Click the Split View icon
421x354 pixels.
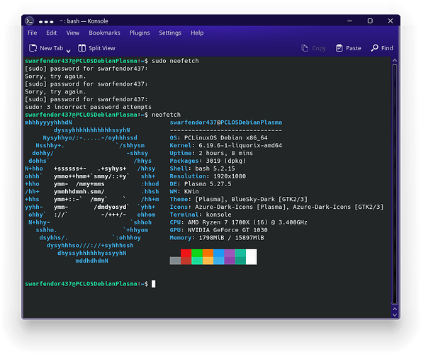(x=82, y=48)
